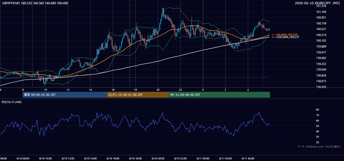Click the 161.164 price axis label
This screenshot has width=344, height=161.
click(x=321, y=12)
